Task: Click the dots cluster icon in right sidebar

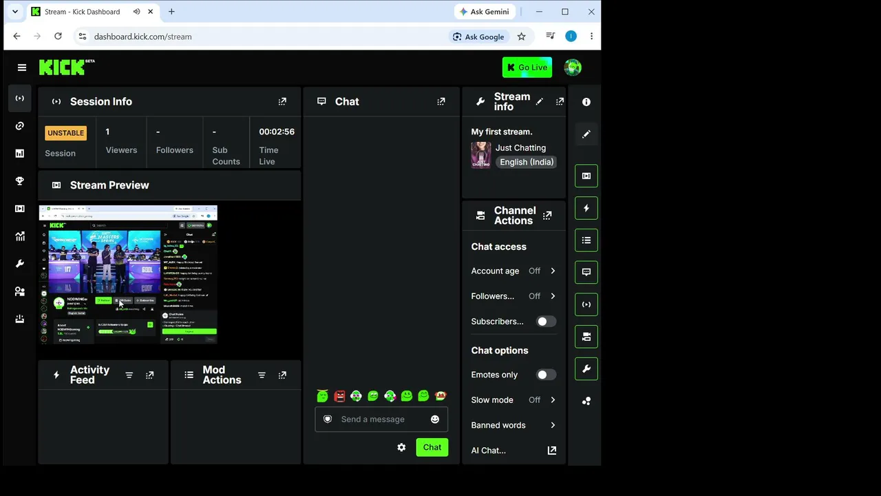Action: [x=586, y=401]
